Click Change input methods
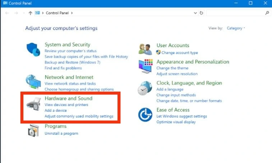This screenshot has width=272, height=163. 176,95
